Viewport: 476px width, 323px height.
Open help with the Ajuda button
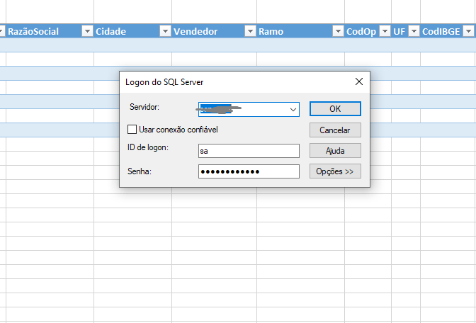point(335,151)
